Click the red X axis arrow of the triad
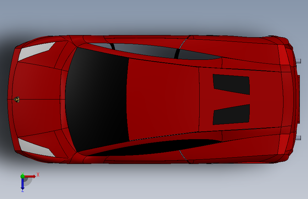 click(30, 176)
